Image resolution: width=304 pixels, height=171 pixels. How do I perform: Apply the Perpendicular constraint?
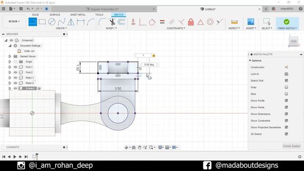point(181,22)
